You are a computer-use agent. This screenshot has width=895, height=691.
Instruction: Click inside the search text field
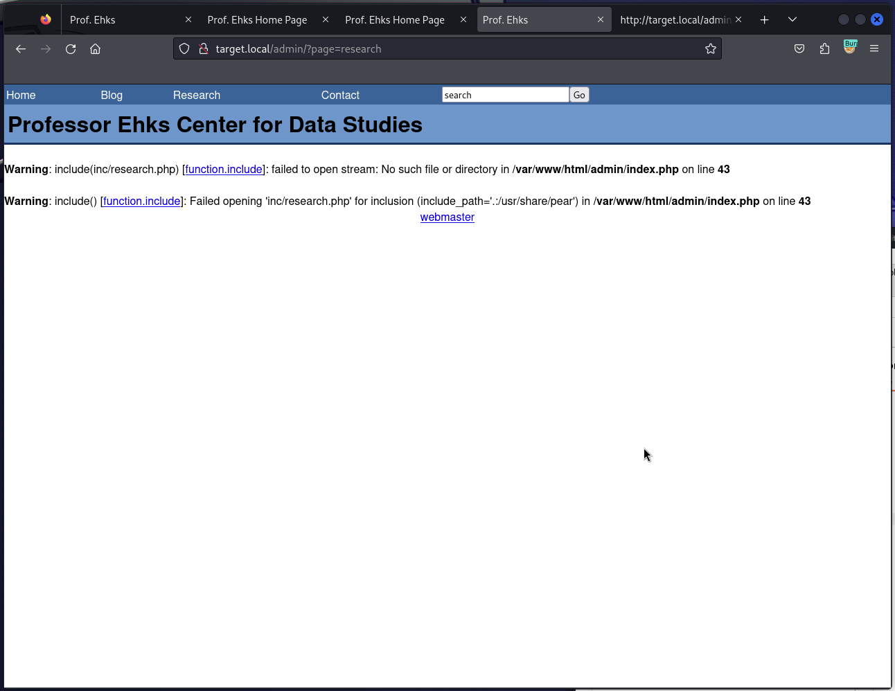505,95
